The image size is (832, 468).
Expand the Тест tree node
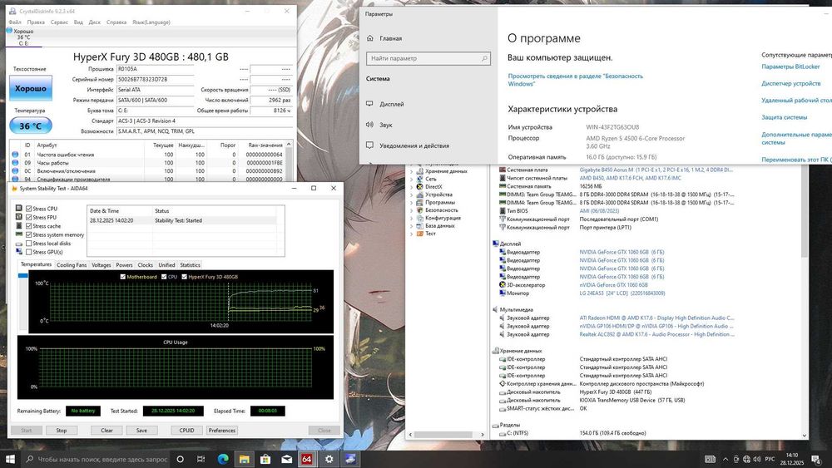(411, 234)
